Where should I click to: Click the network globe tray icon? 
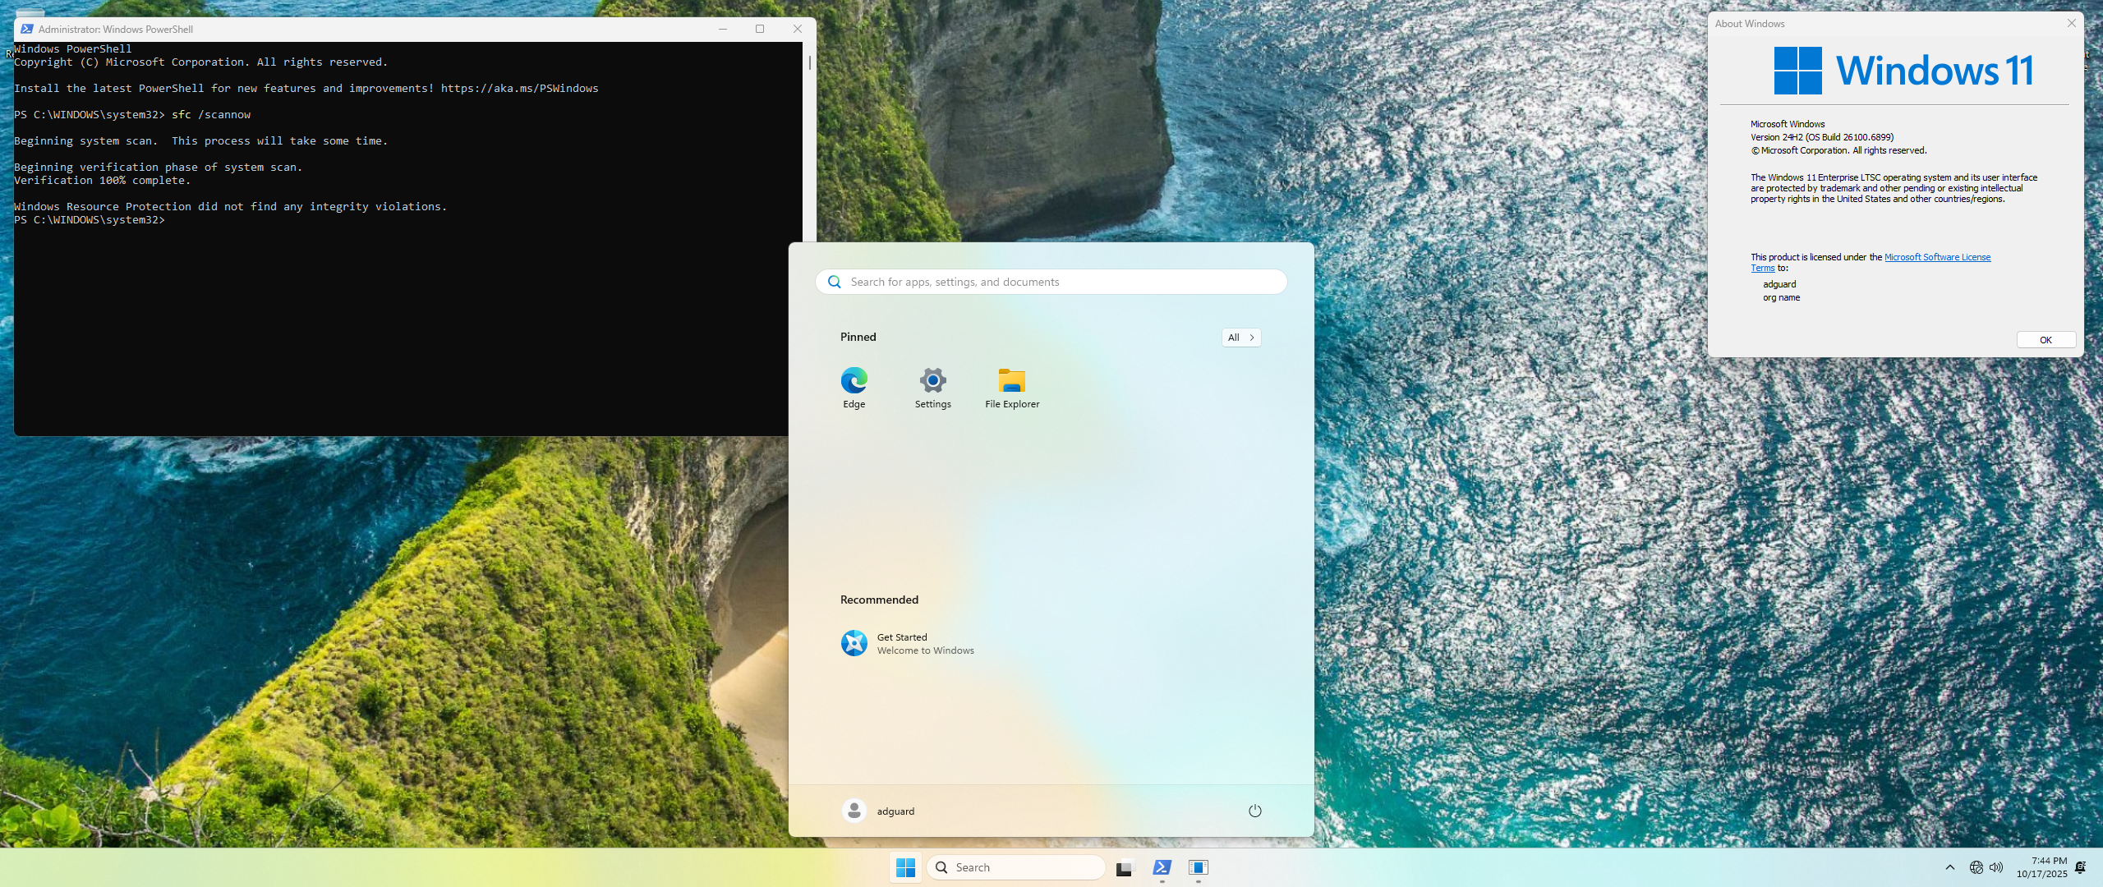(1976, 867)
